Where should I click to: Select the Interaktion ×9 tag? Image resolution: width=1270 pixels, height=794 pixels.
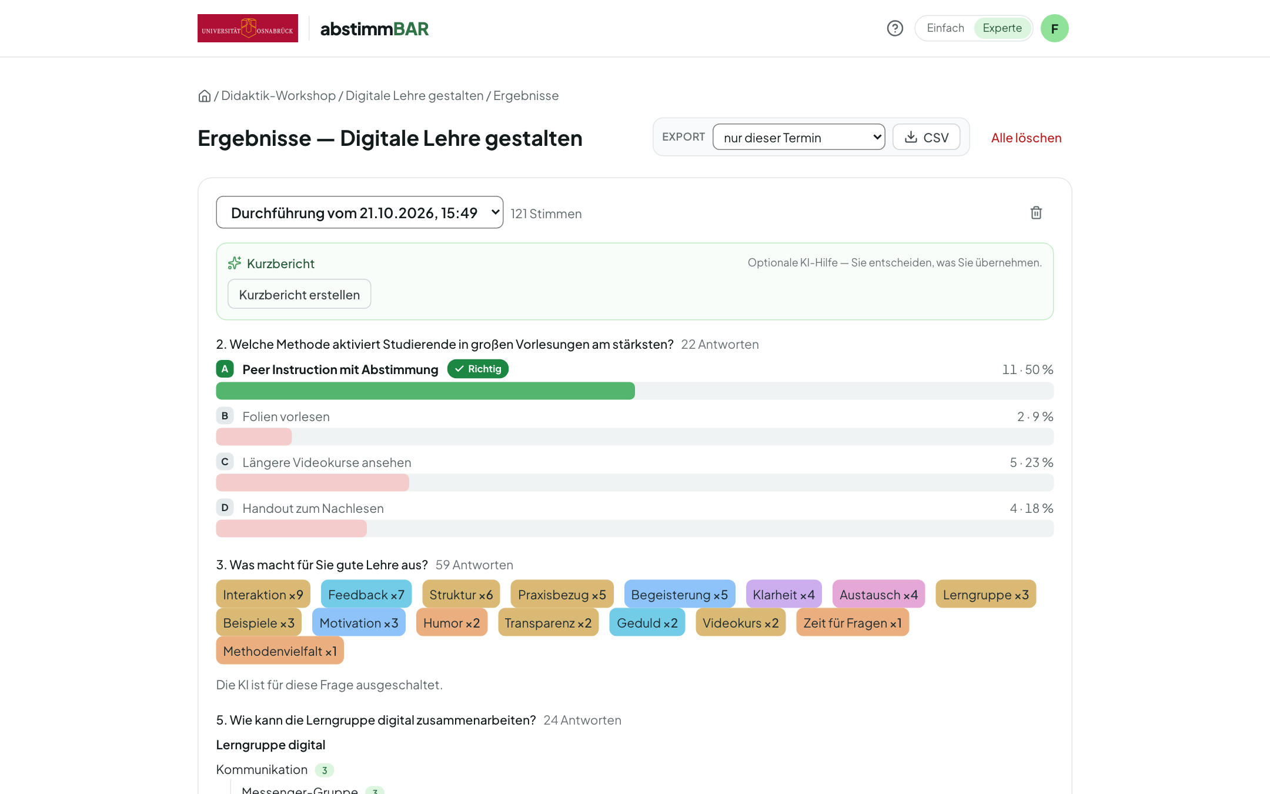pyautogui.click(x=263, y=594)
